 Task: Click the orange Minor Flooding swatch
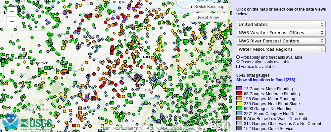(x=239, y=99)
